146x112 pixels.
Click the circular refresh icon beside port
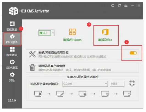click(x=132, y=83)
